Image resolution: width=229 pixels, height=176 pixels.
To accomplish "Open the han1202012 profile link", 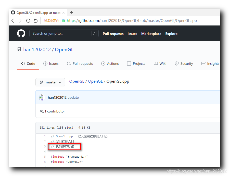I will pyautogui.click(x=37, y=49).
